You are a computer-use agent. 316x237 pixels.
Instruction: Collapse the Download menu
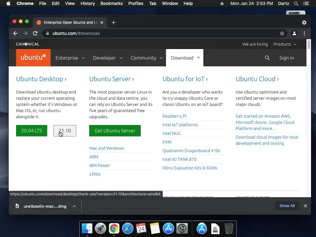coord(185,58)
